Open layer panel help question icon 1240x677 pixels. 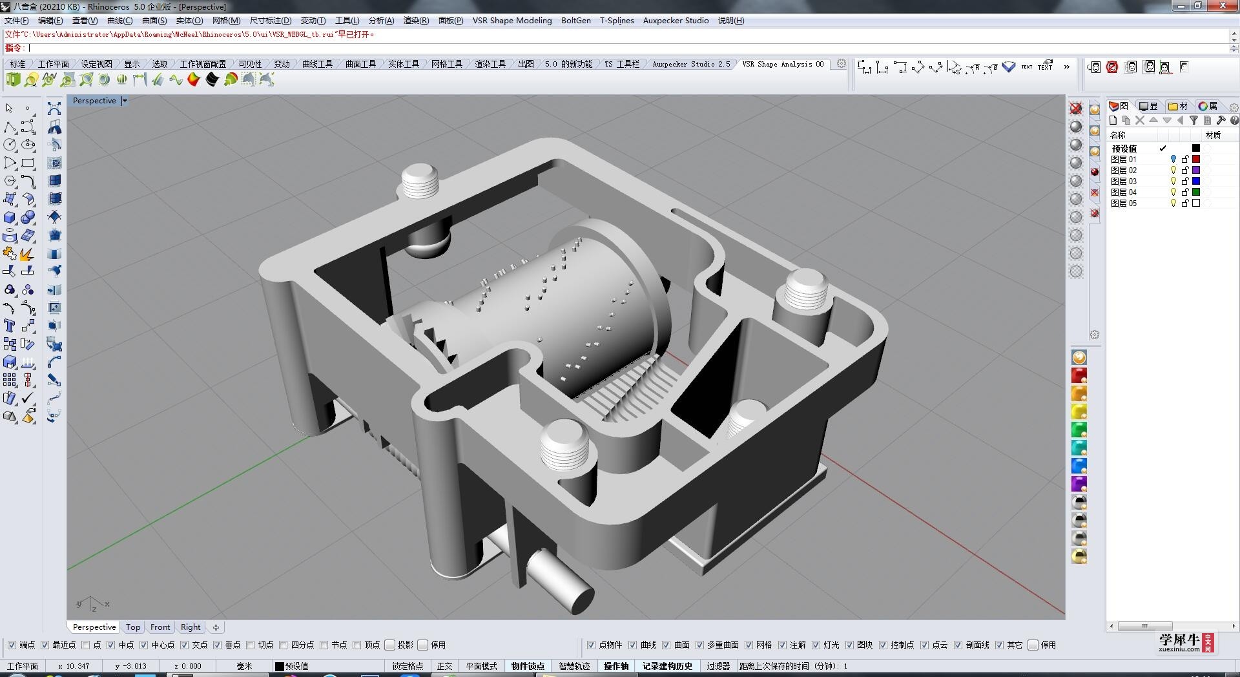[x=1234, y=120]
